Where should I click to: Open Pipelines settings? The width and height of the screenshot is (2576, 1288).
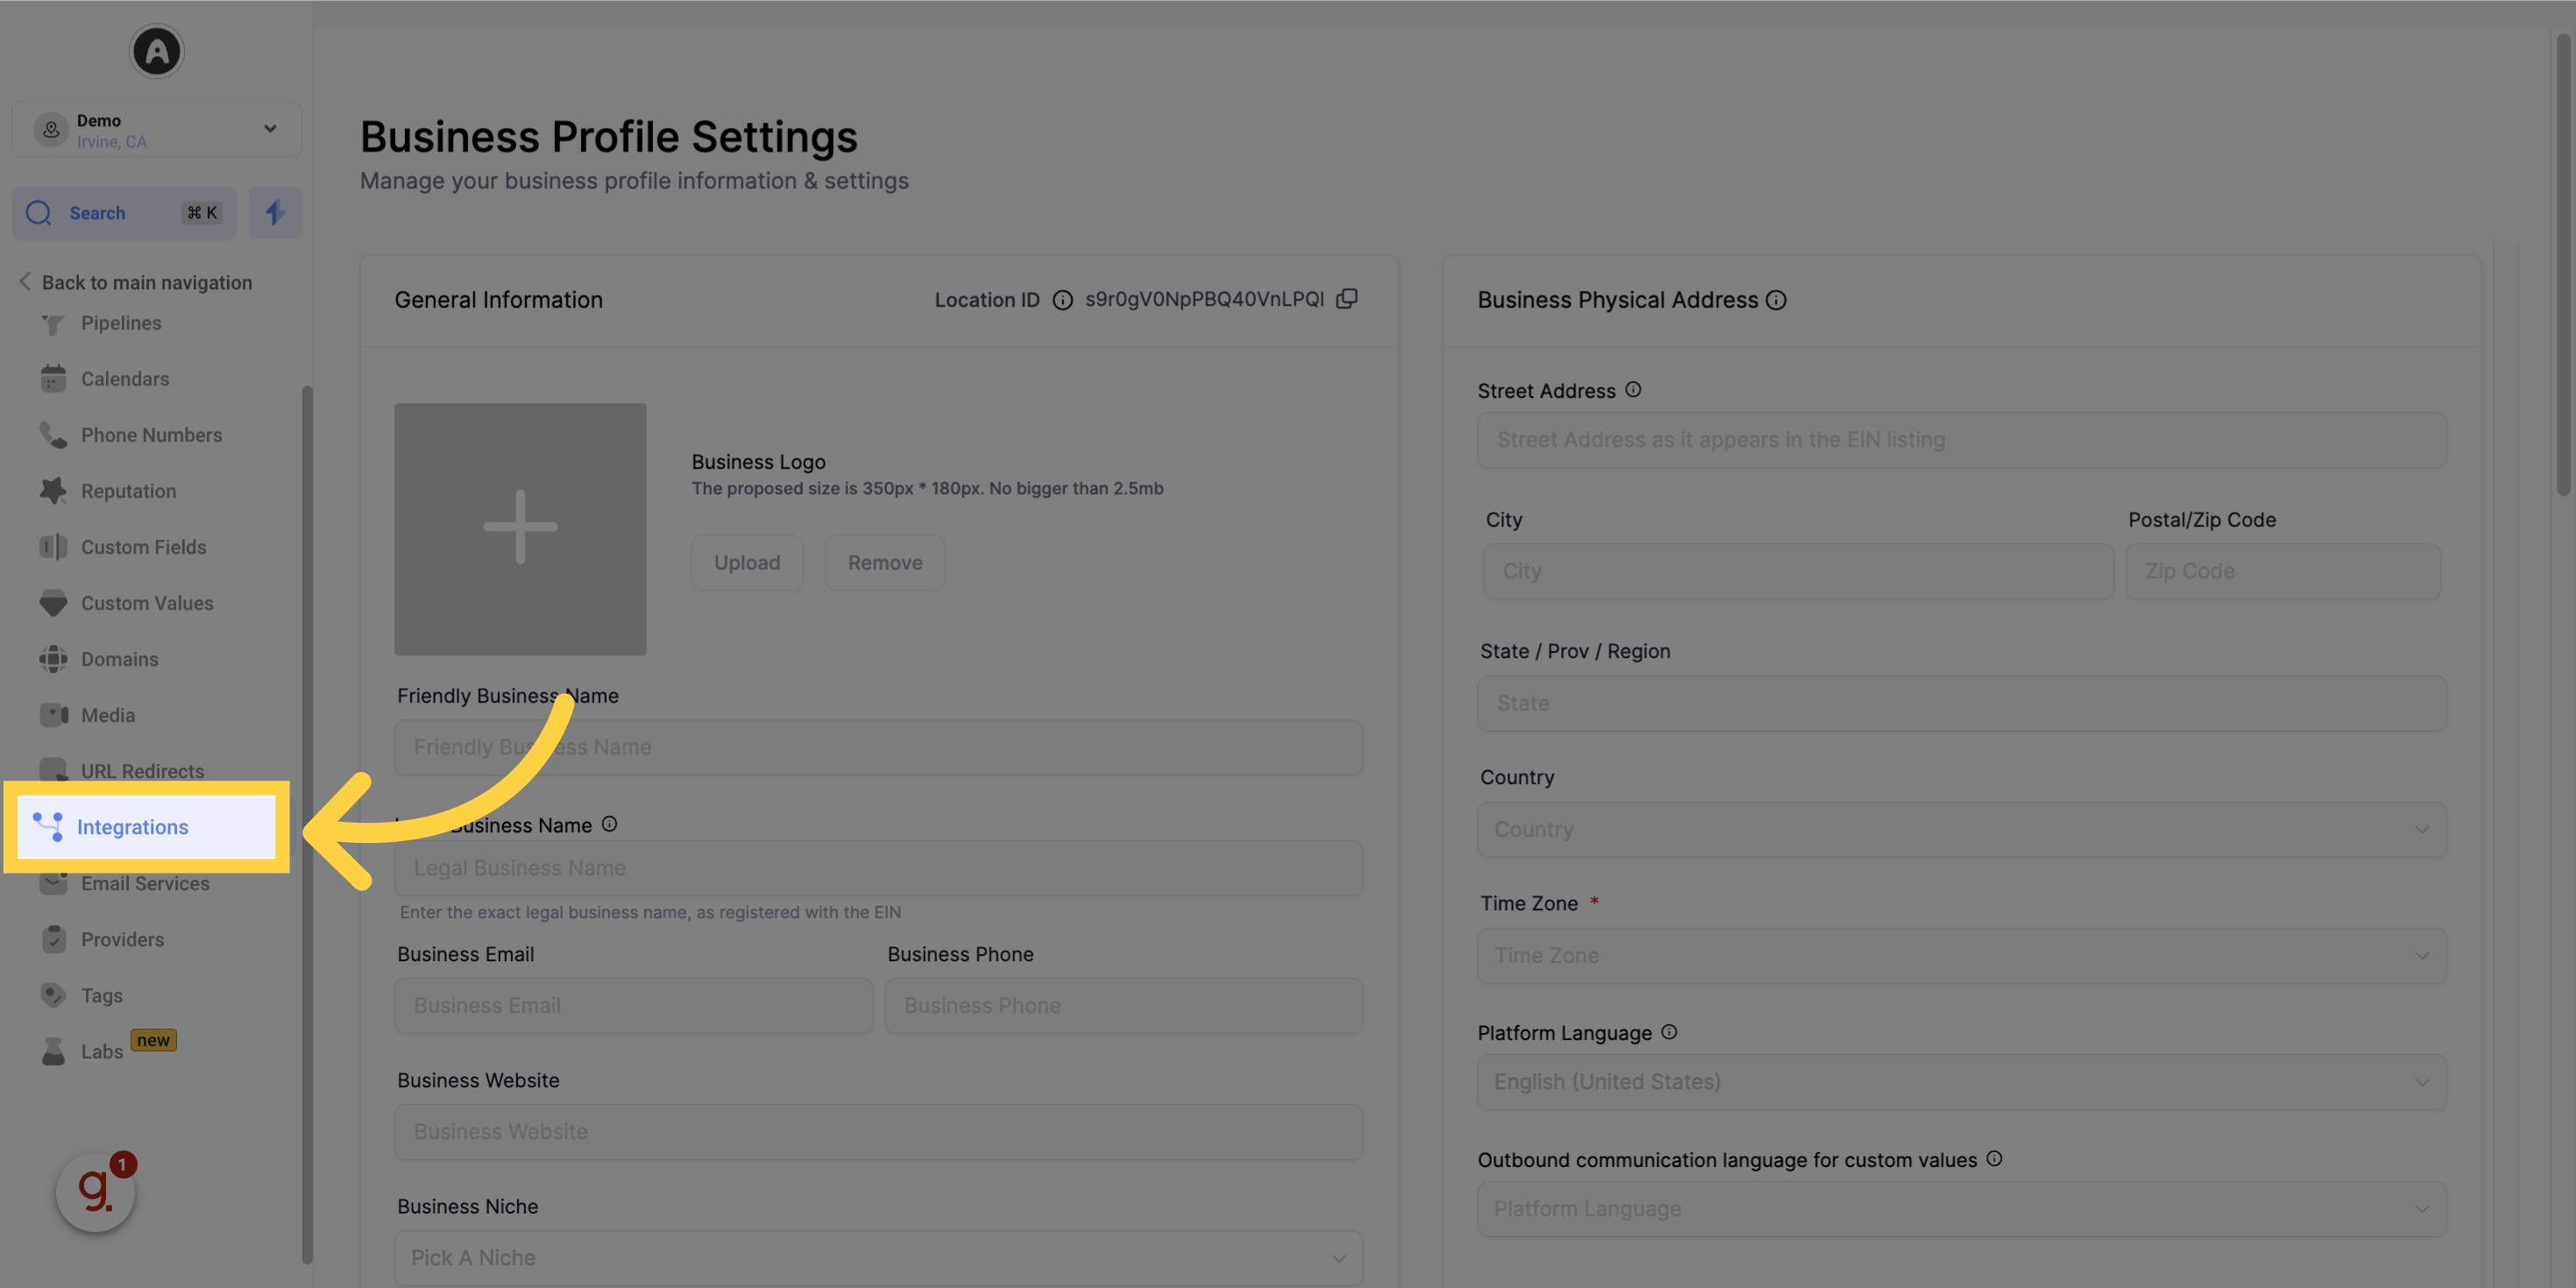[x=121, y=323]
